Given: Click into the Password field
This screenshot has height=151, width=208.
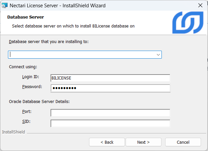Looking at the screenshot, I should pyautogui.click(x=110, y=88).
